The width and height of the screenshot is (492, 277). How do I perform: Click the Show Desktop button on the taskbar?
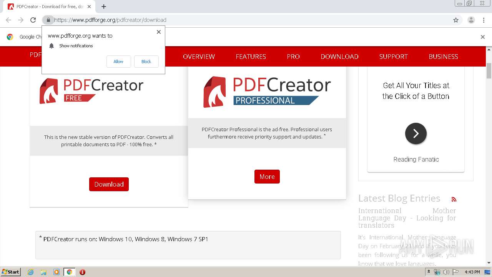[x=488, y=272]
